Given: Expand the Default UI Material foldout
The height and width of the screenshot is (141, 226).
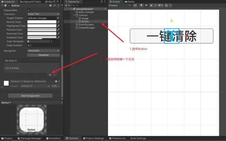Looking at the screenshot, I should [2, 87].
